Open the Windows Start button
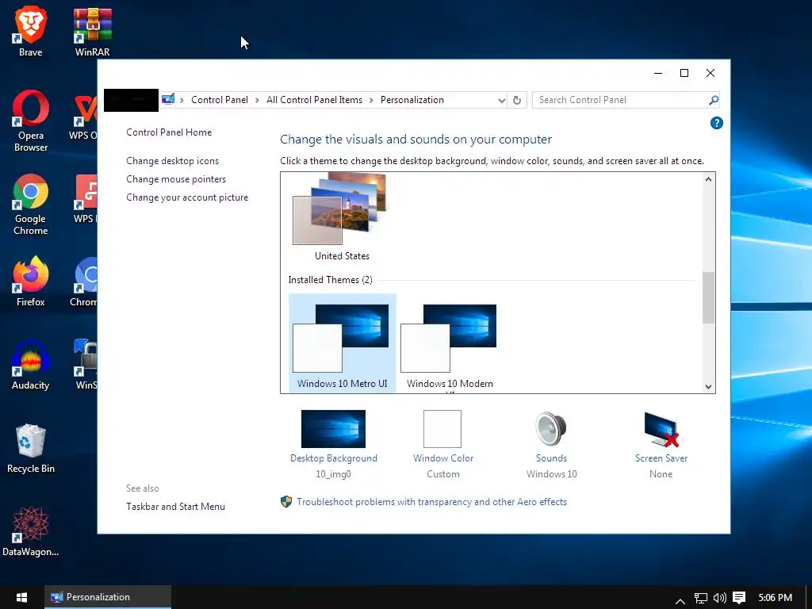This screenshot has height=609, width=812. pos(21,597)
